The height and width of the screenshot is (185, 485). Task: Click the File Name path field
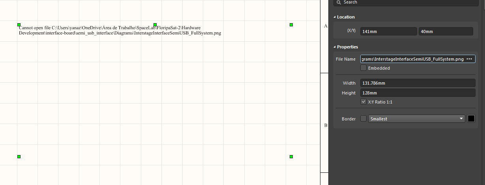click(x=412, y=59)
